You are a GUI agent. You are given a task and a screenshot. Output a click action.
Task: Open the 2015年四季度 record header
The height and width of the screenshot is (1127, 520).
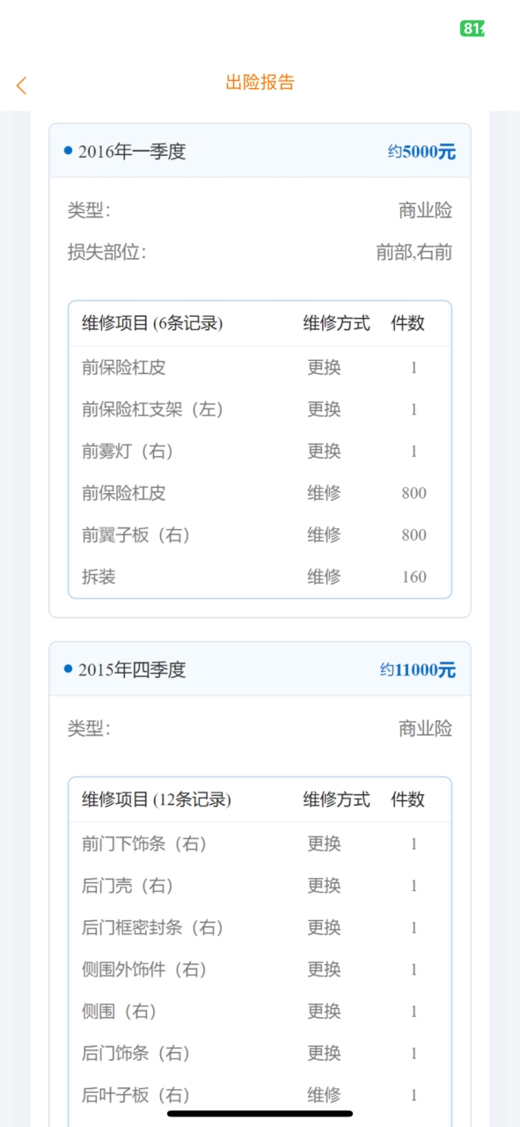260,669
